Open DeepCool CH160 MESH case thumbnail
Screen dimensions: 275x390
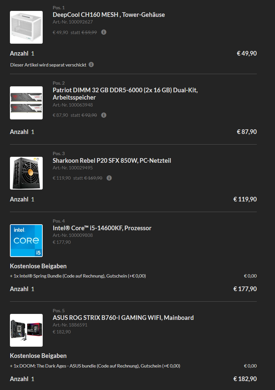(26, 27)
